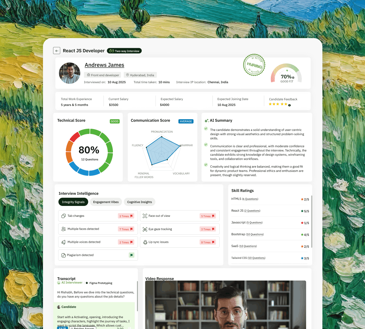The width and height of the screenshot is (365, 329).
Task: Click the interview location Chennai, India
Action: click(x=218, y=82)
